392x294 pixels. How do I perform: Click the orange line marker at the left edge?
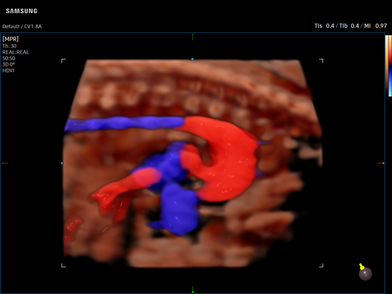click(5, 163)
